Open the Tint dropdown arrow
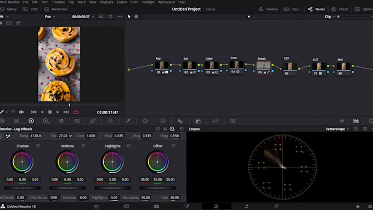 tap(71, 136)
